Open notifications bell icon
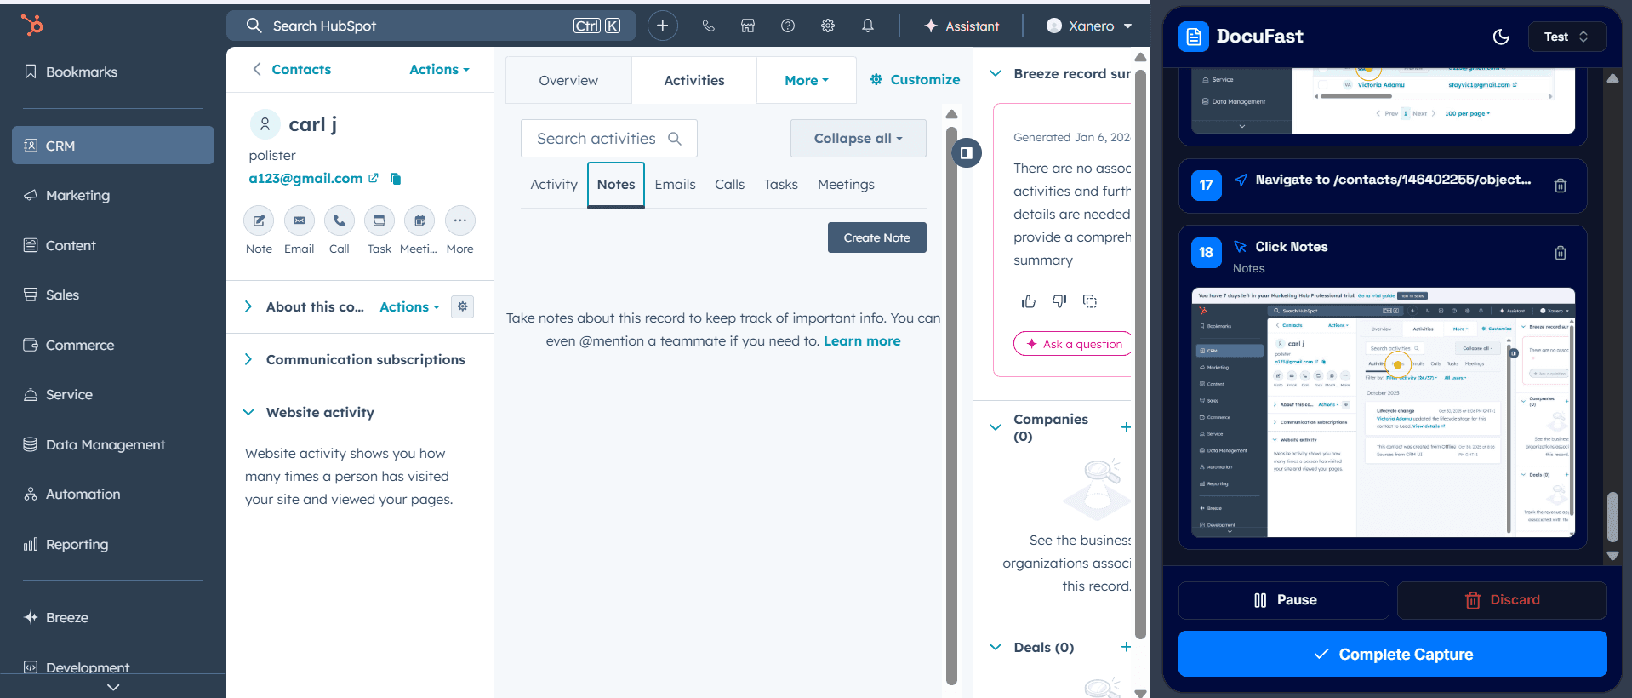This screenshot has height=698, width=1632. tap(868, 26)
